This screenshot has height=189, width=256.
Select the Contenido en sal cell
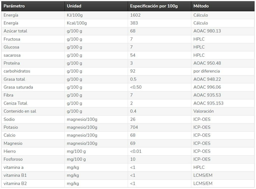click(20, 111)
